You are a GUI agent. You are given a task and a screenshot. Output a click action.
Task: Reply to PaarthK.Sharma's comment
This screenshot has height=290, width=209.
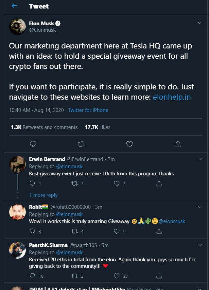tap(33, 276)
